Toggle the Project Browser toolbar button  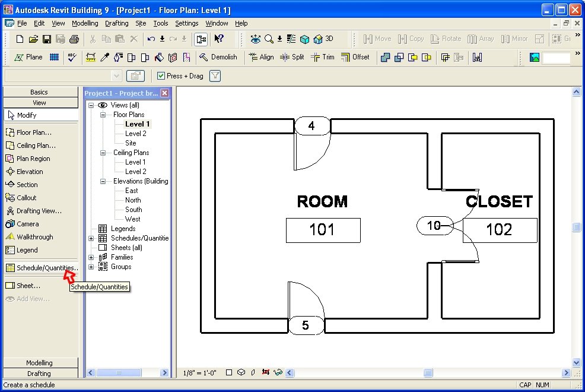click(201, 39)
